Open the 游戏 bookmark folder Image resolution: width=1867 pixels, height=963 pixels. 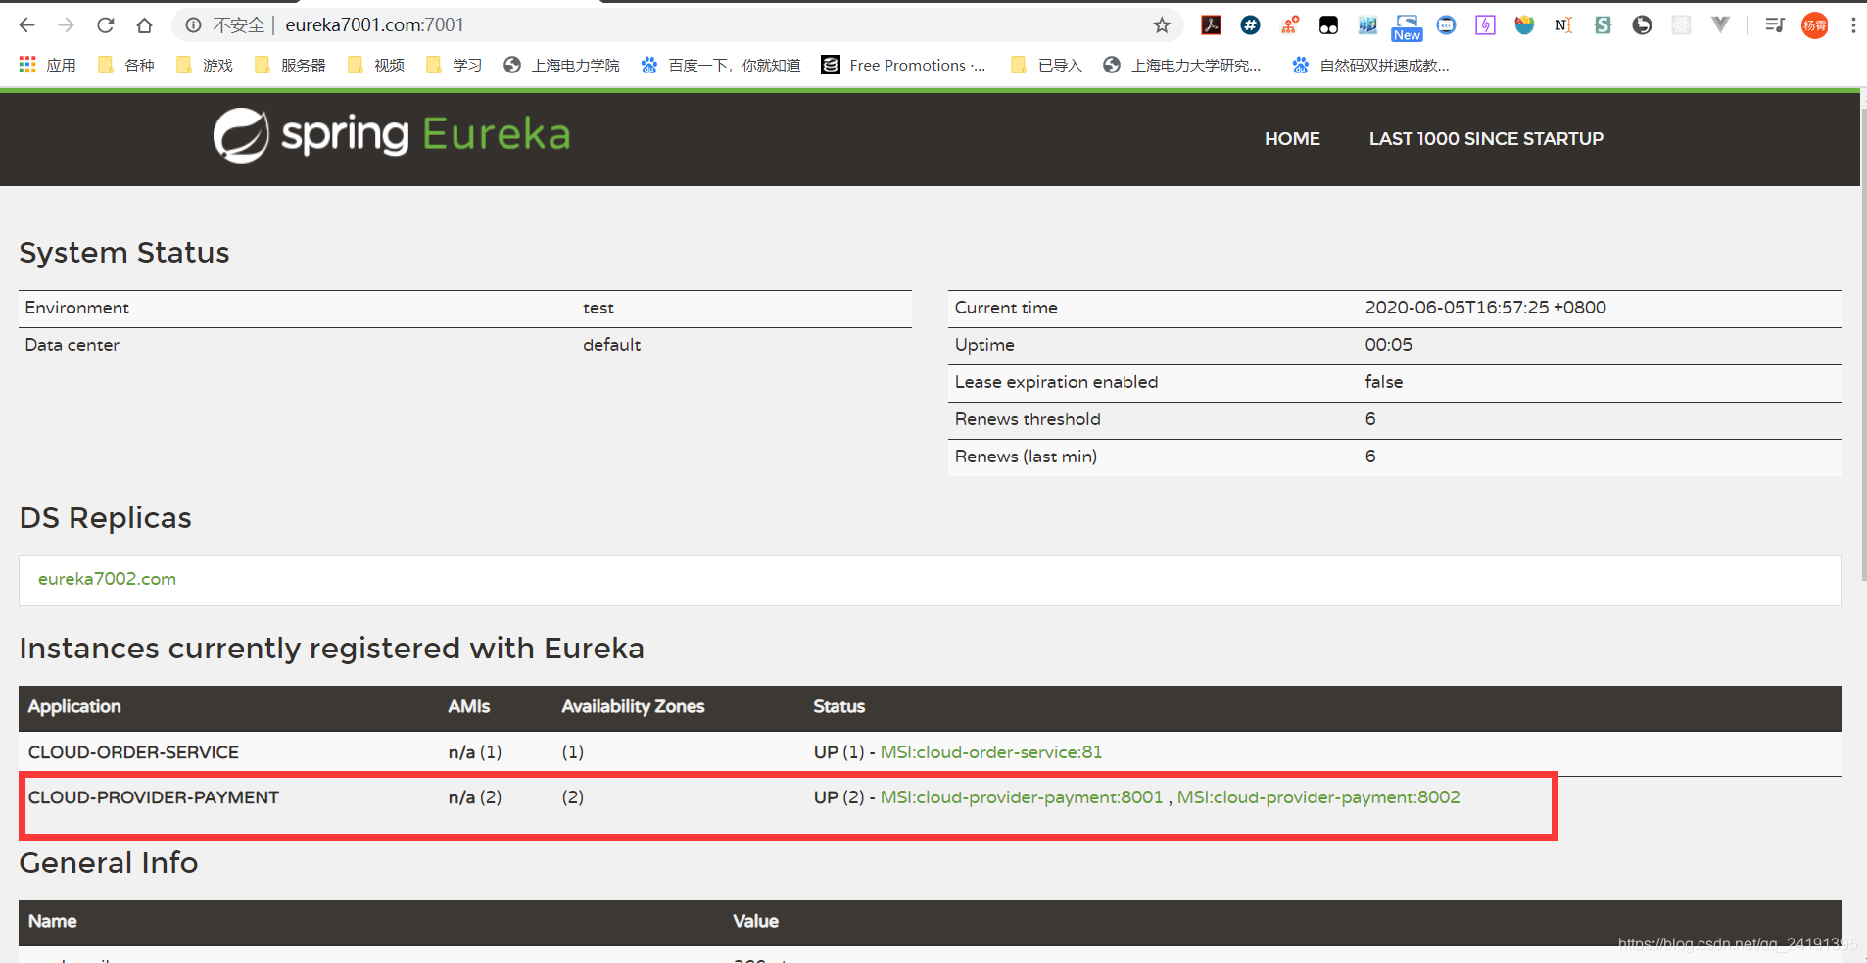[205, 65]
